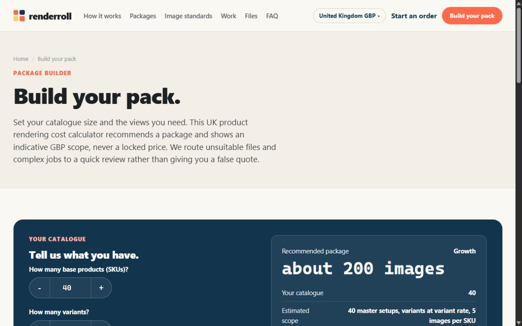Click the orange Build your pack button
Image resolution: width=522 pixels, height=326 pixels.
click(x=472, y=16)
